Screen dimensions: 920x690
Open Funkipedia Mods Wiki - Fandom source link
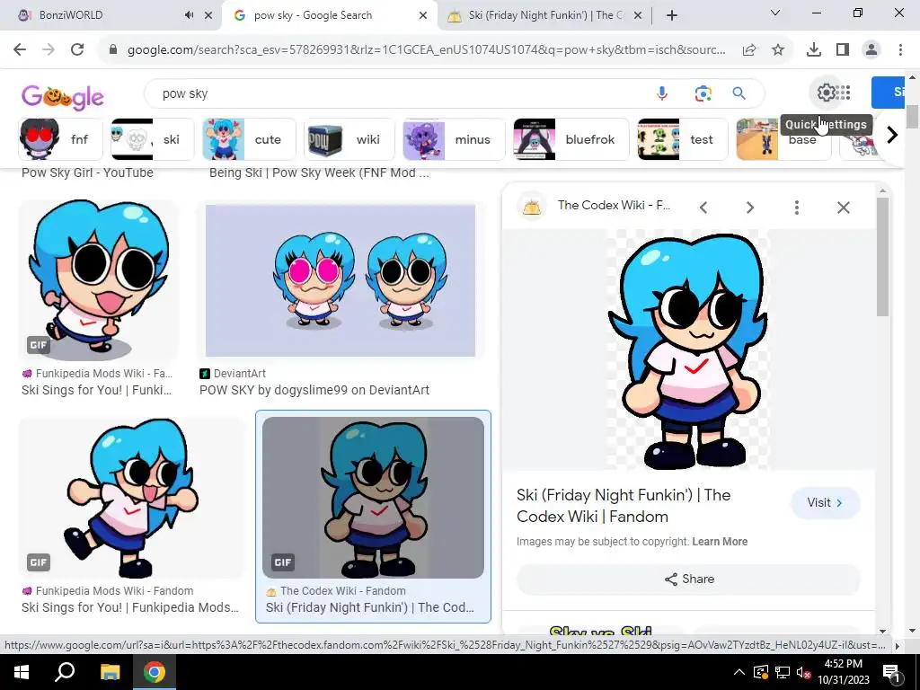pos(114,591)
